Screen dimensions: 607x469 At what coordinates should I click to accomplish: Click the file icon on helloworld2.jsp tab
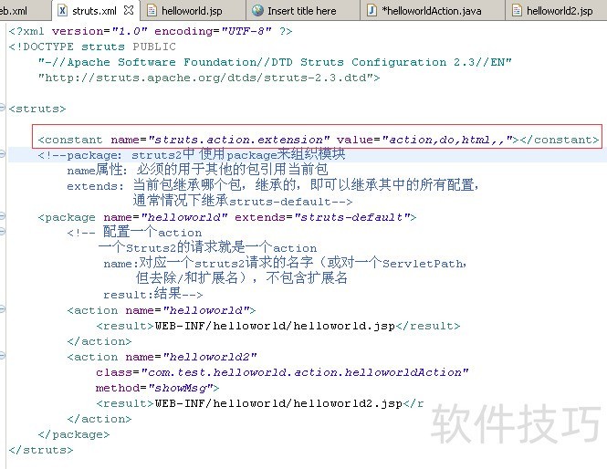[518, 11]
